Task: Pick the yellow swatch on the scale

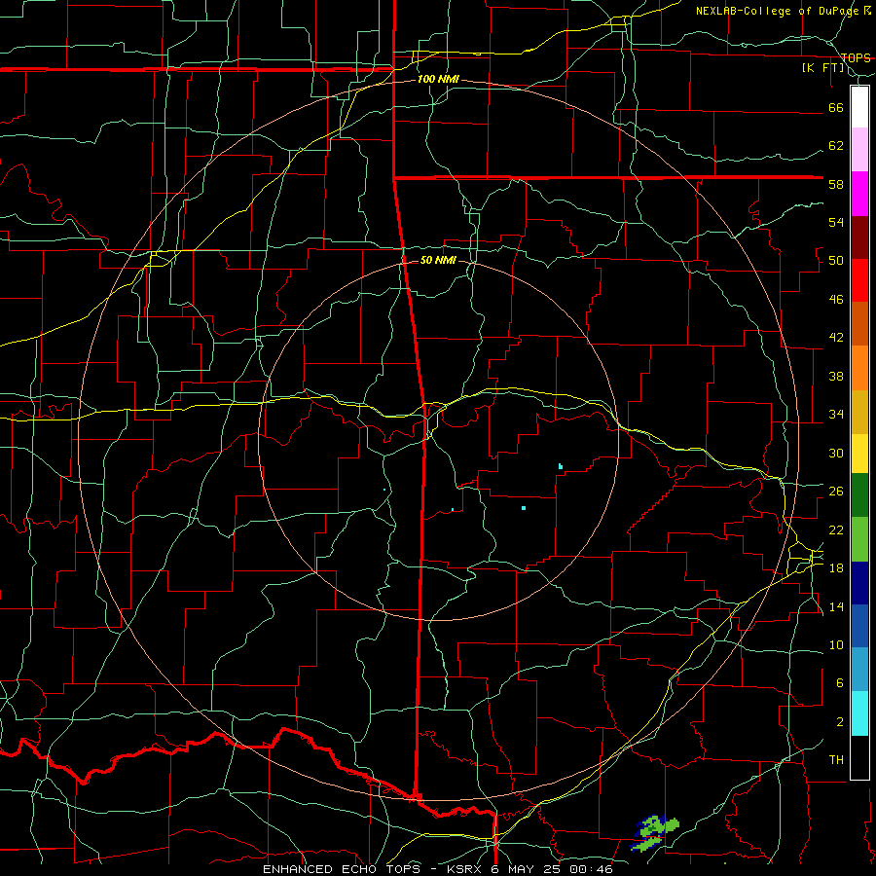Action: pos(859,454)
